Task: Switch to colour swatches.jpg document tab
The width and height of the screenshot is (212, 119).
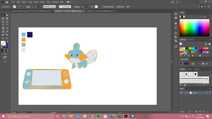Action: pos(31,11)
